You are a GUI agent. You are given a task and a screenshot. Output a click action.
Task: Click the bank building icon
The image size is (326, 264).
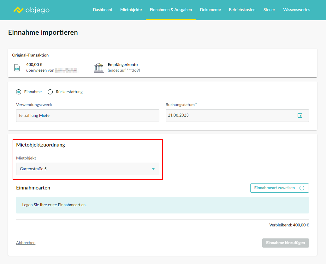click(99, 68)
